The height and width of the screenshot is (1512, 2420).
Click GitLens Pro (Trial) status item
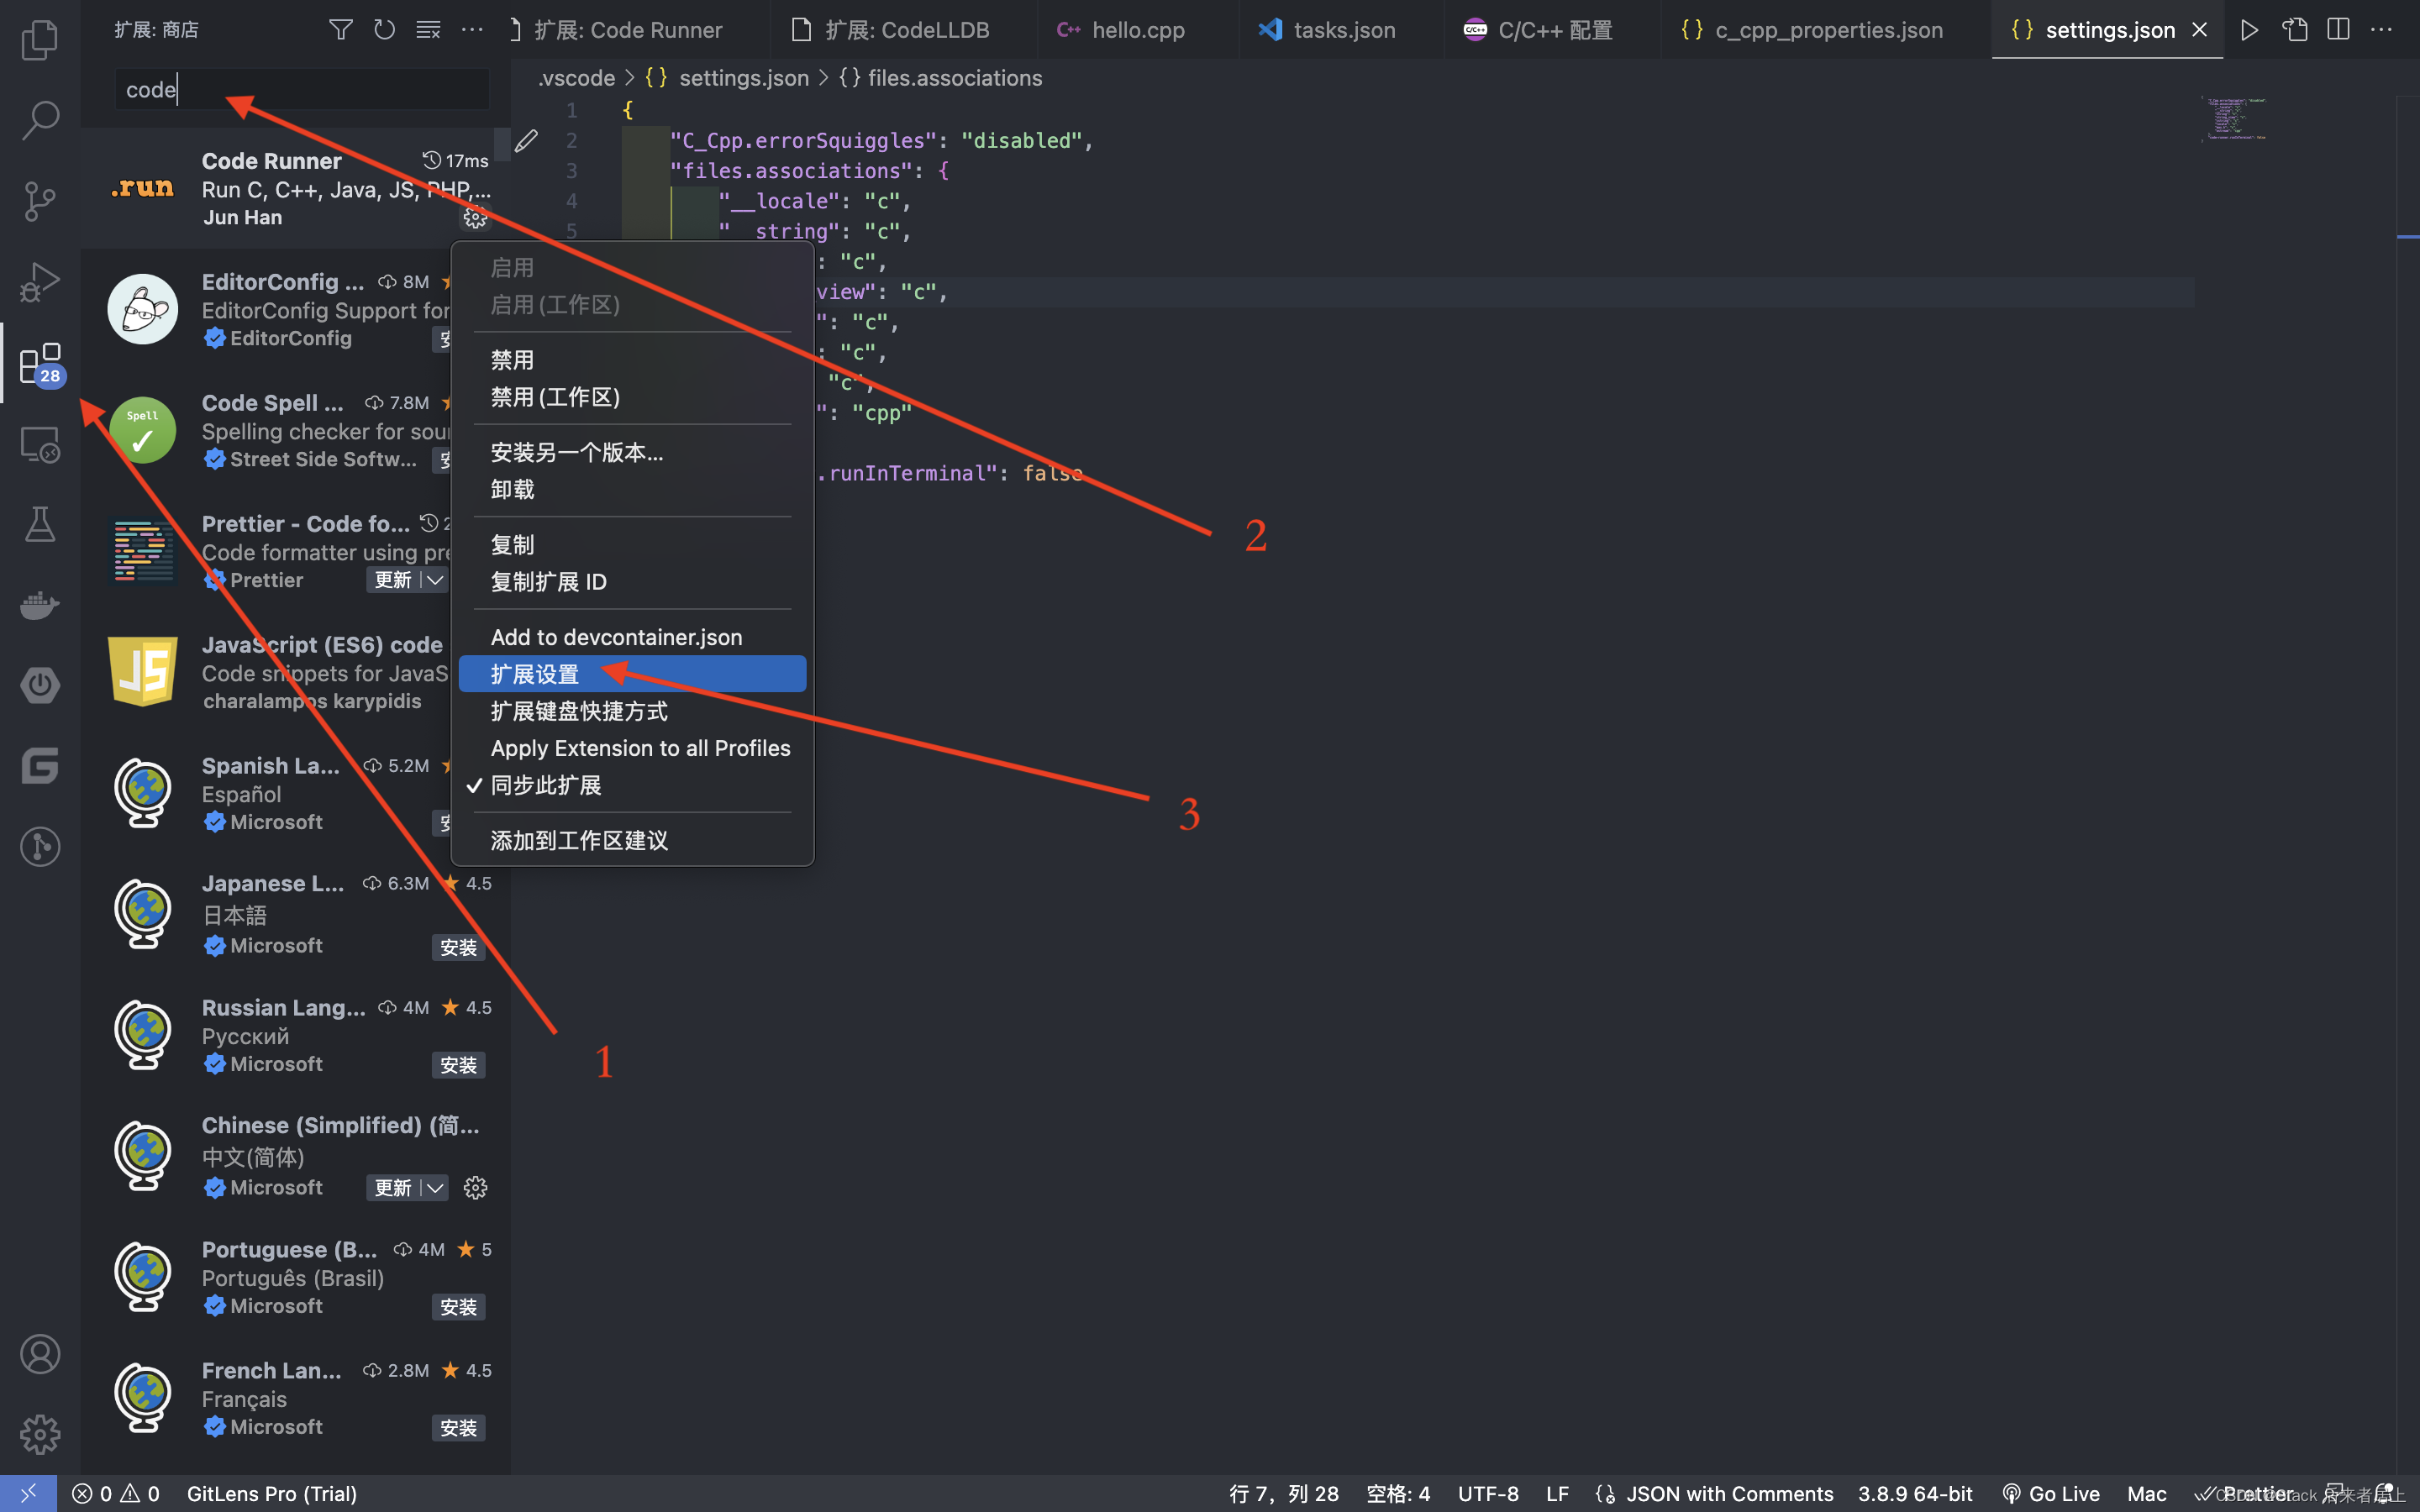pyautogui.click(x=271, y=1493)
